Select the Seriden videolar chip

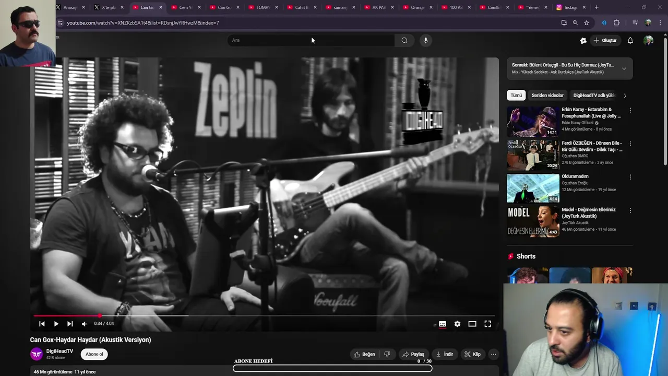547,96
